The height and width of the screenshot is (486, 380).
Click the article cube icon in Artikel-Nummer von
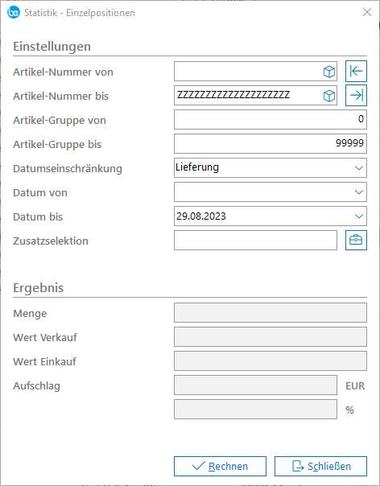coord(329,72)
